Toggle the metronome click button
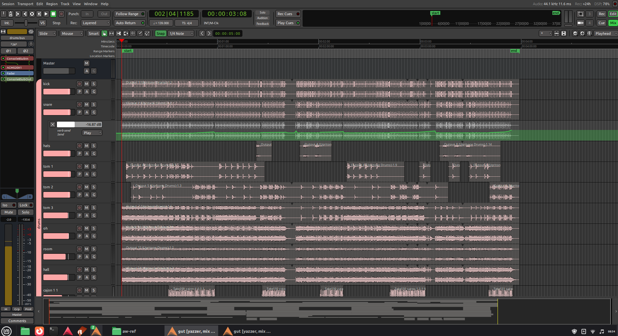The width and height of the screenshot is (618, 336). [x=11, y=14]
